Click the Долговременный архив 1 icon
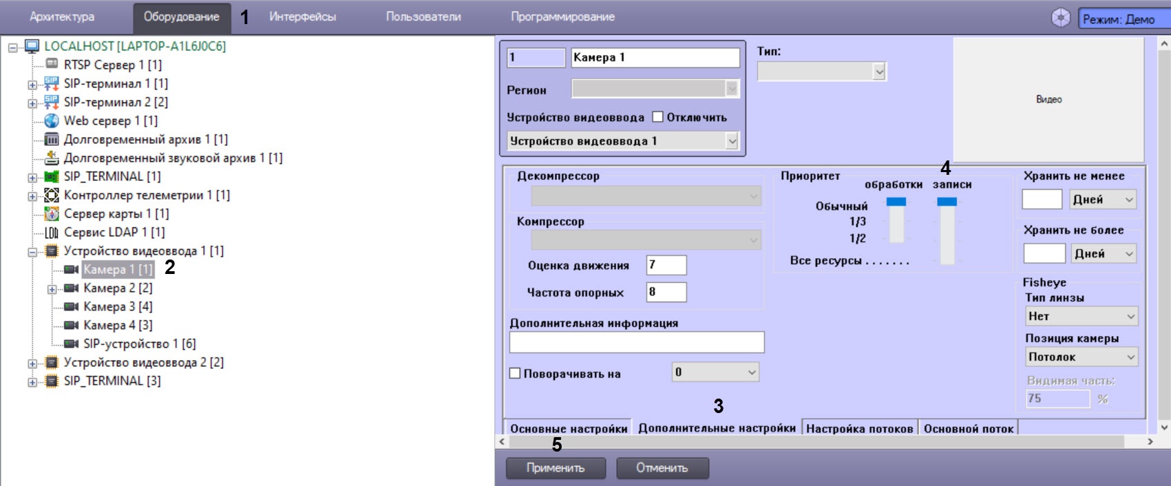 (52, 139)
